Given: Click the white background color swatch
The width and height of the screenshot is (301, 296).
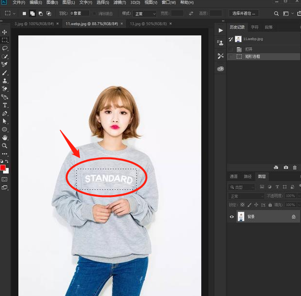Looking at the screenshot, I should pyautogui.click(x=7, y=171).
